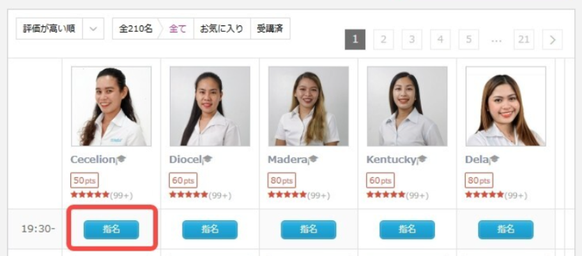The height and width of the screenshot is (256, 582).
Task: Go to next page with right arrow
Action: pyautogui.click(x=553, y=39)
